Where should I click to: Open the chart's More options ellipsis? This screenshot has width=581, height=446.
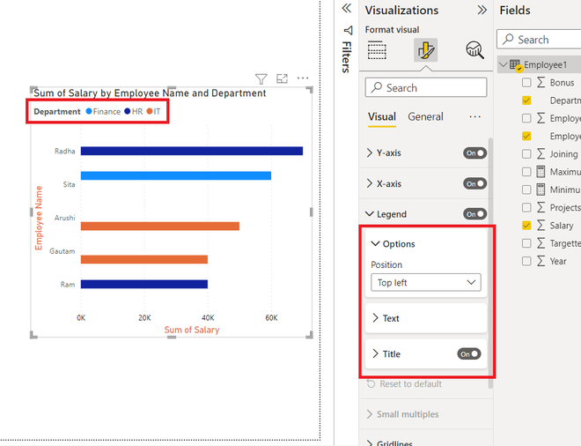click(303, 78)
